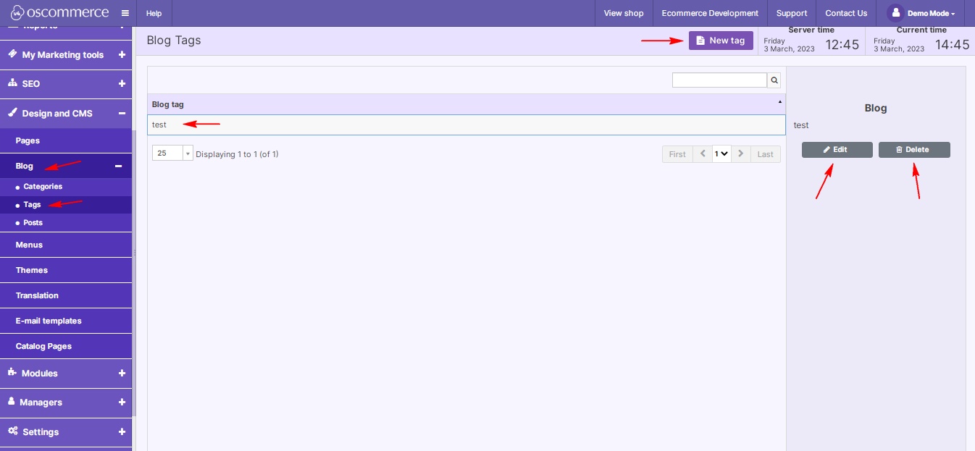This screenshot has width=975, height=451.
Task: Click the Displaying 1 to 1 text
Action: (x=237, y=154)
